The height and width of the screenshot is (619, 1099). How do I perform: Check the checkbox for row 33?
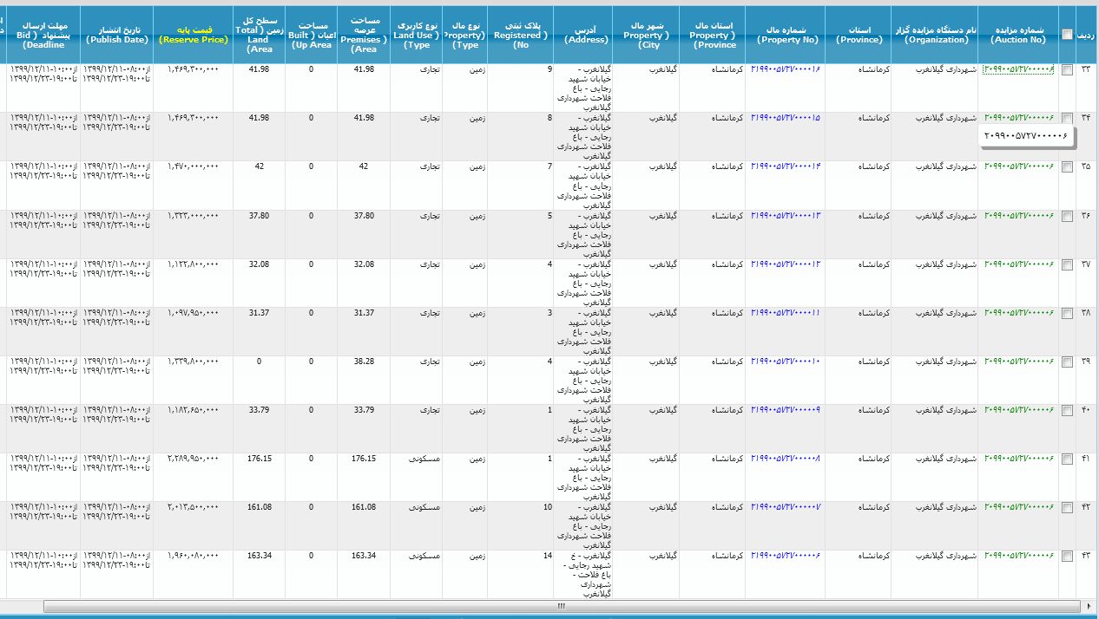[x=1067, y=70]
